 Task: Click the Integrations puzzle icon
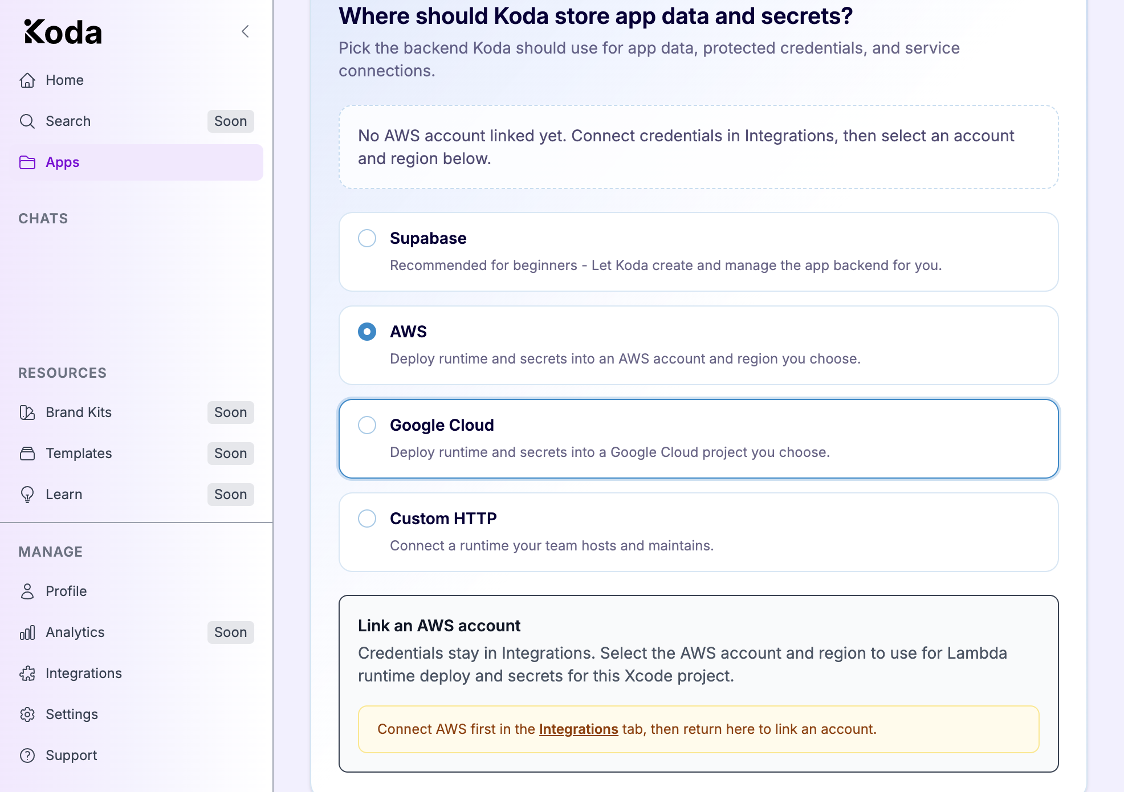coord(27,673)
